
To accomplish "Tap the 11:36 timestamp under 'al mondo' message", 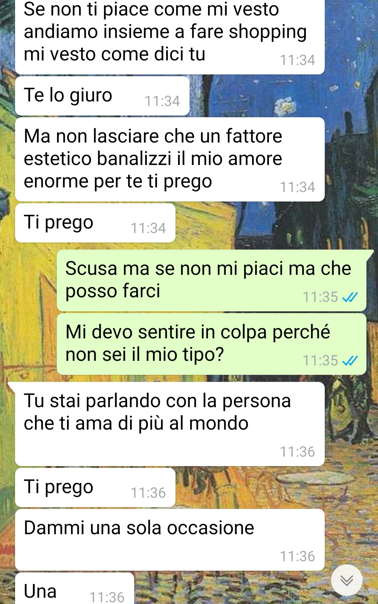I will pyautogui.click(x=297, y=452).
